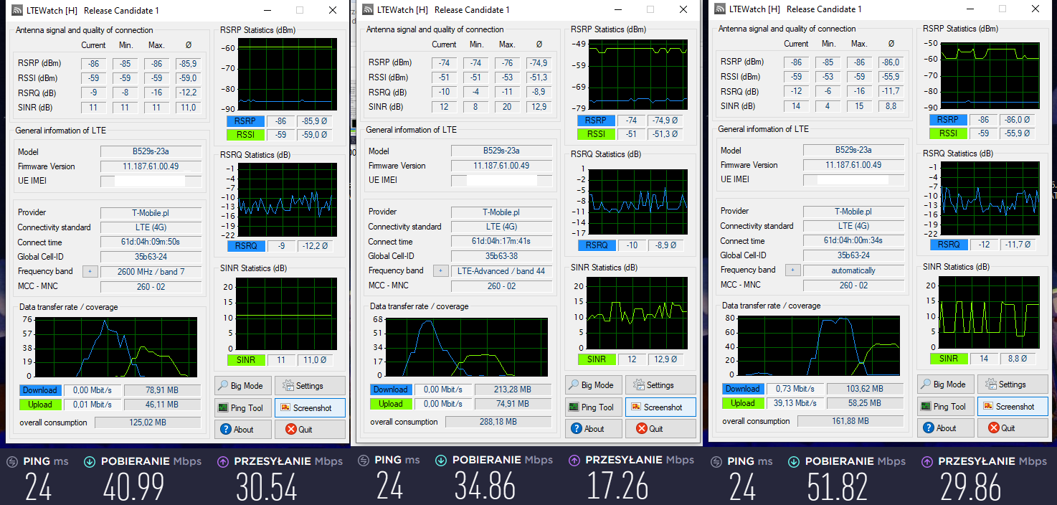Click the MCC - MNC field 260 - 02 in the right window
This screenshot has height=505, width=1057.
pos(853,285)
